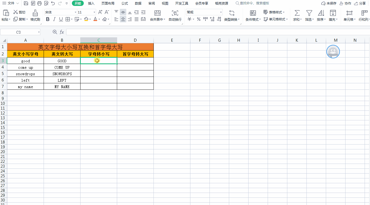Switch to the 视图 tab
The width and height of the screenshot is (370, 205).
tap(165, 3)
